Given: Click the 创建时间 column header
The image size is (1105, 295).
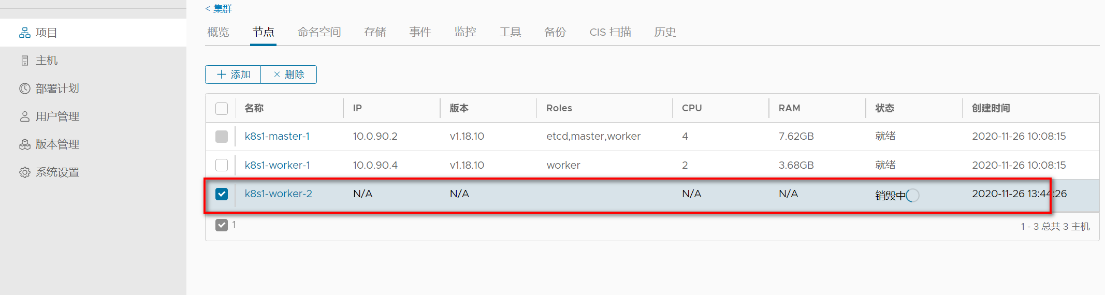Looking at the screenshot, I should (x=991, y=108).
